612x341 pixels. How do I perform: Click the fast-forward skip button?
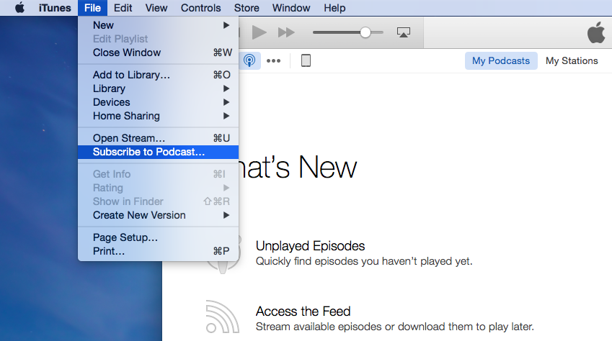(x=286, y=32)
